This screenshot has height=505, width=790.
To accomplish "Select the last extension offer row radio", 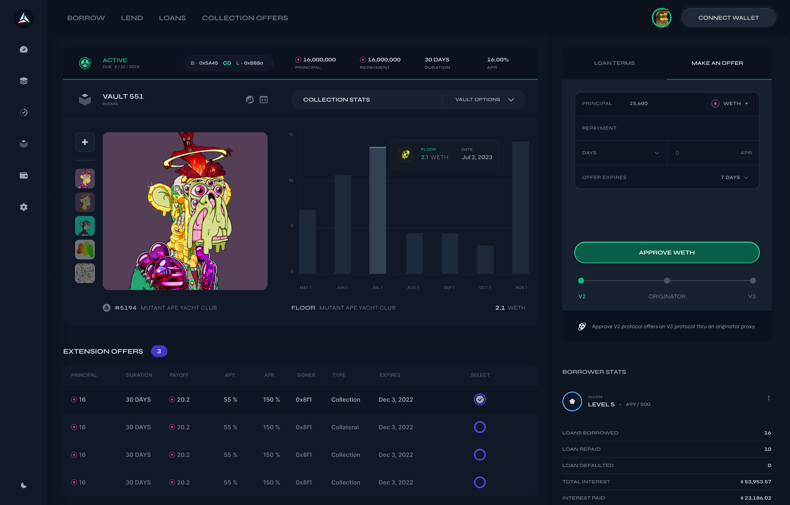I will pos(479,482).
